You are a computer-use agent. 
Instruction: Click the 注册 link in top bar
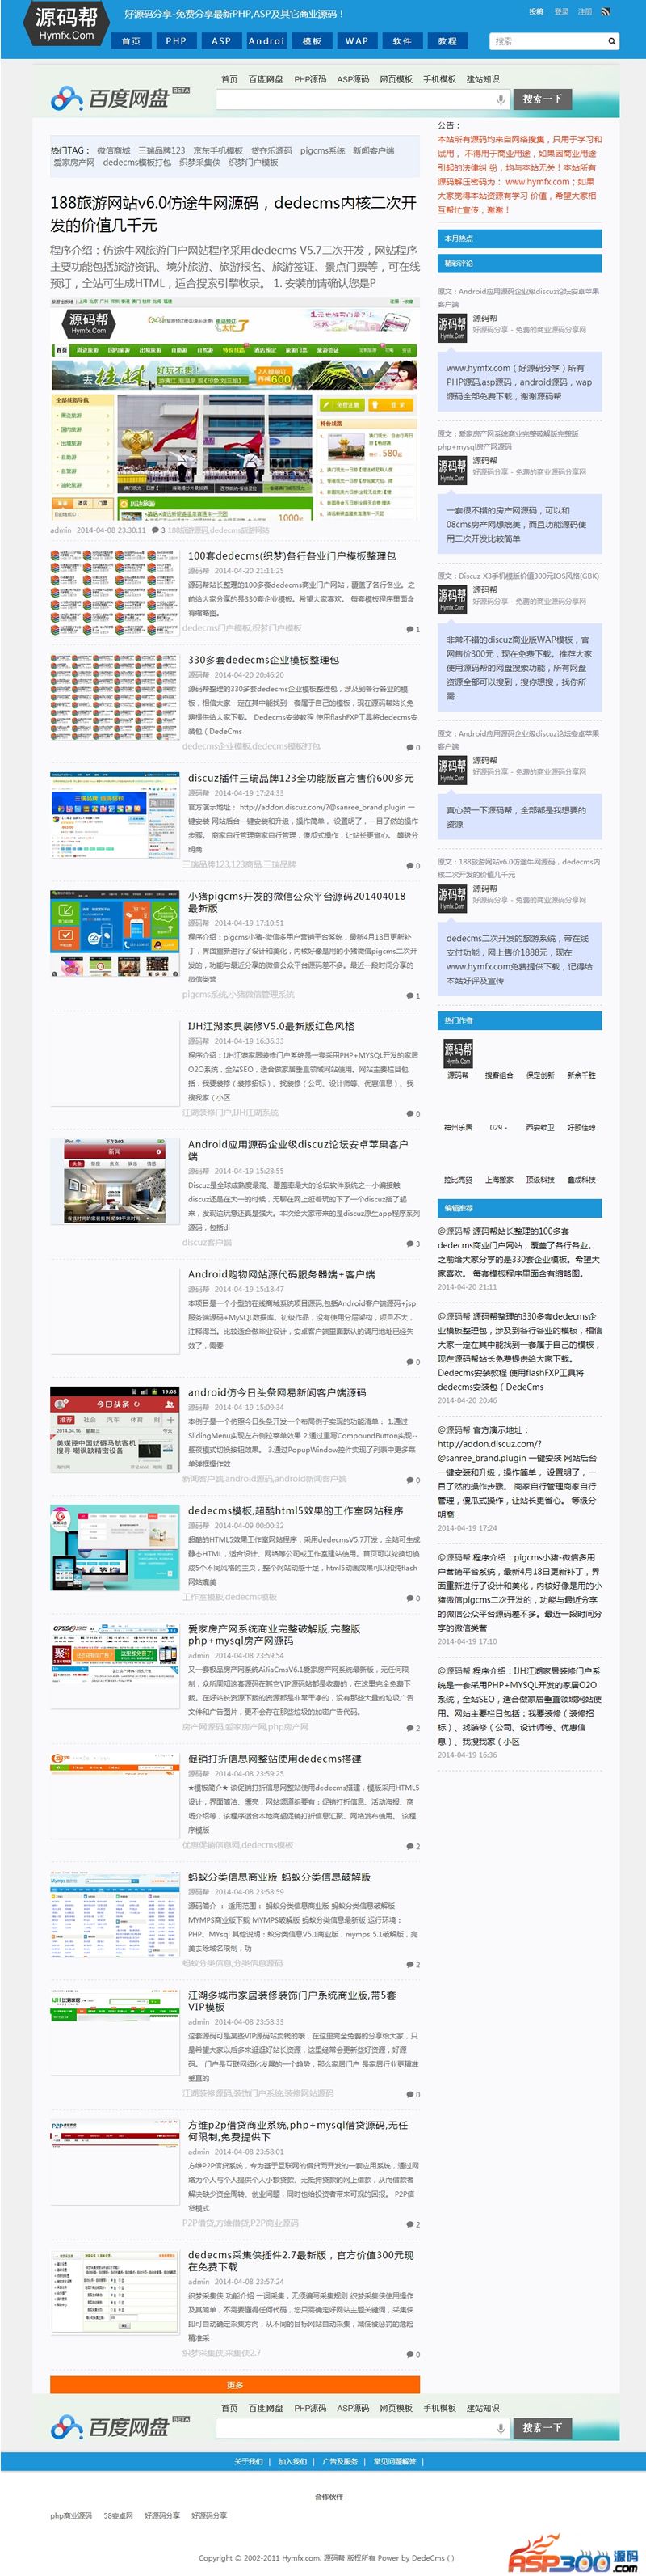[585, 12]
